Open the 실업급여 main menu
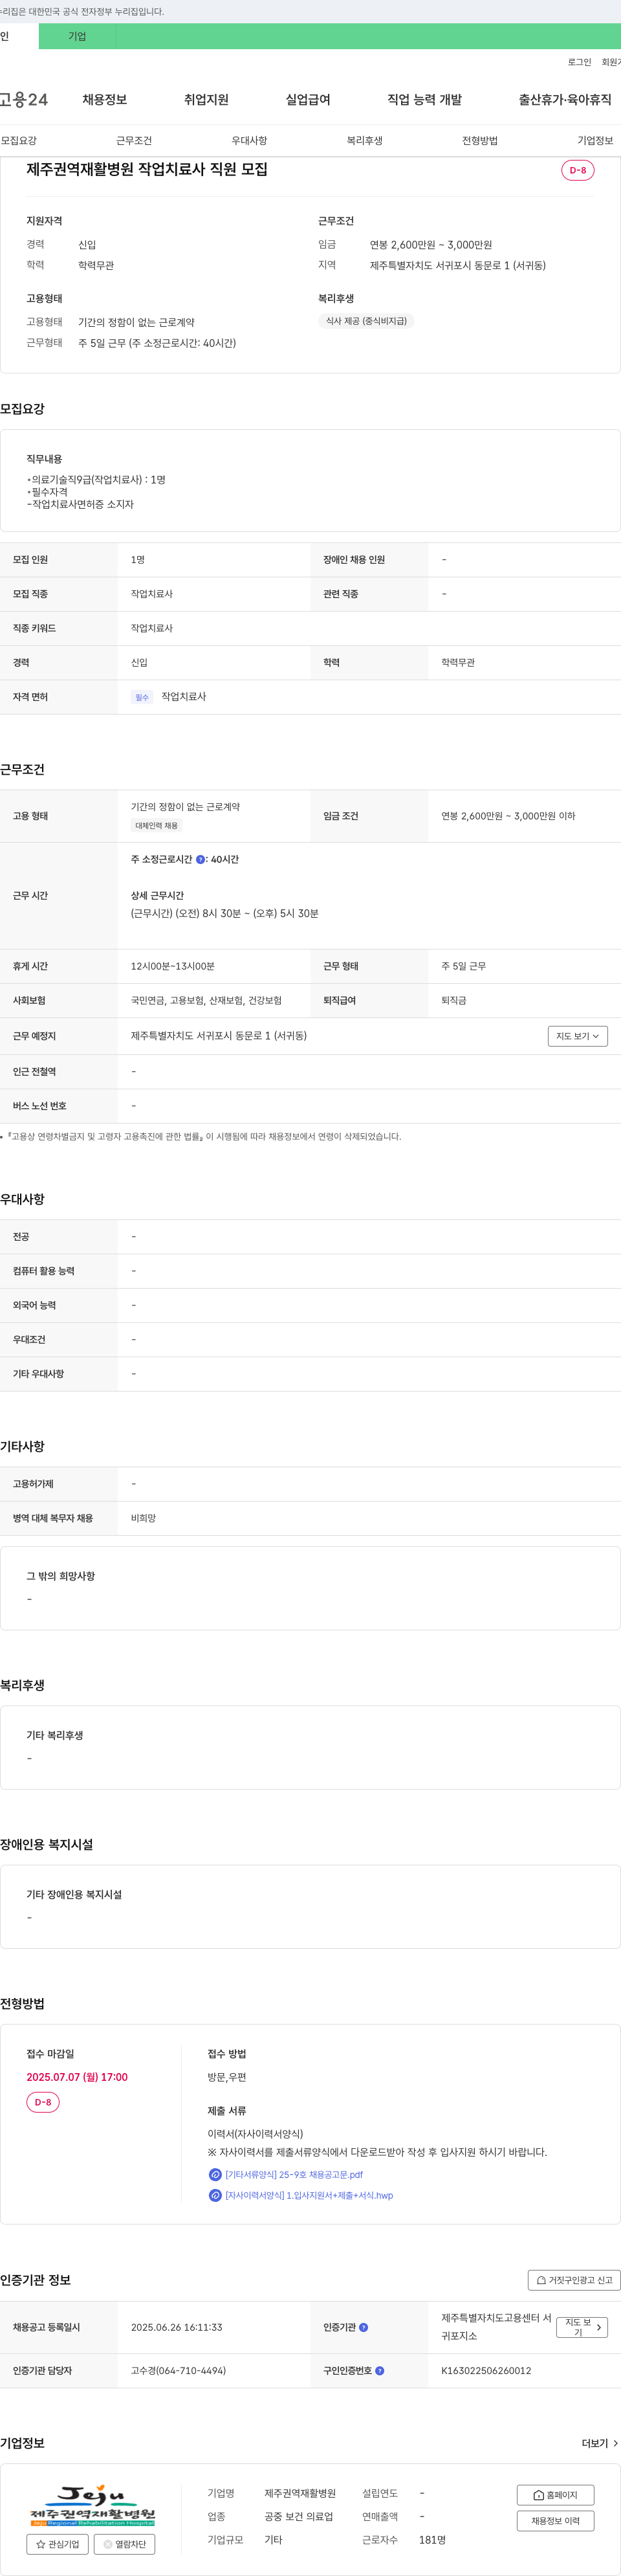The image size is (621, 2576). [308, 99]
